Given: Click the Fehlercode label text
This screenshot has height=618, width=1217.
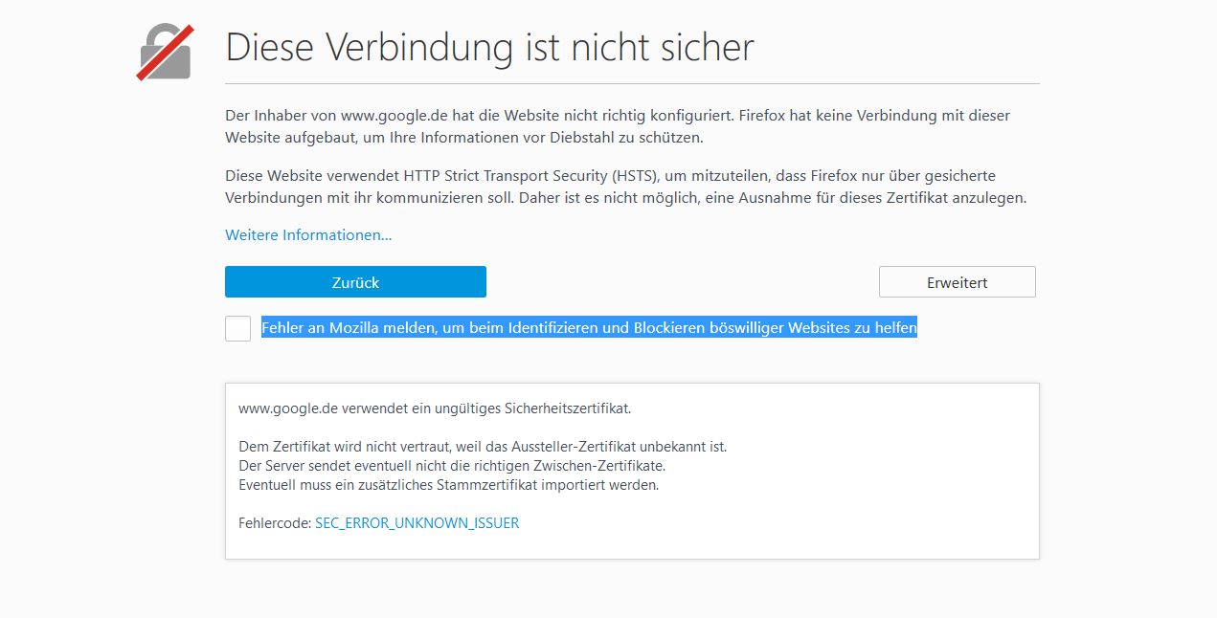Looking at the screenshot, I should click(x=275, y=523).
